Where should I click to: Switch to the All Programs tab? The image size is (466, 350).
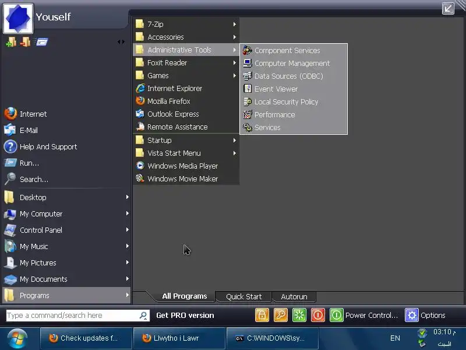point(184,296)
